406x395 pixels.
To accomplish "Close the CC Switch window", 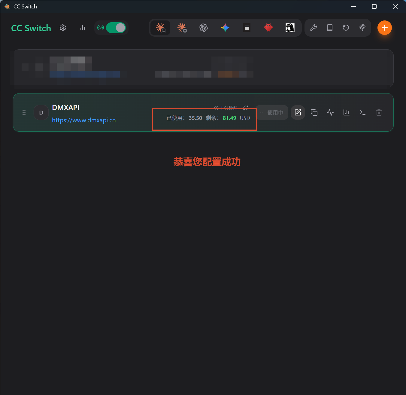I will tap(395, 6).
